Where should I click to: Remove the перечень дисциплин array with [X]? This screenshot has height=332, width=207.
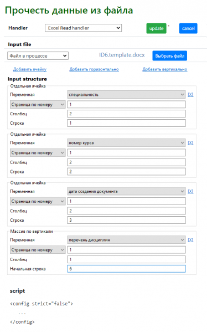coord(190,240)
